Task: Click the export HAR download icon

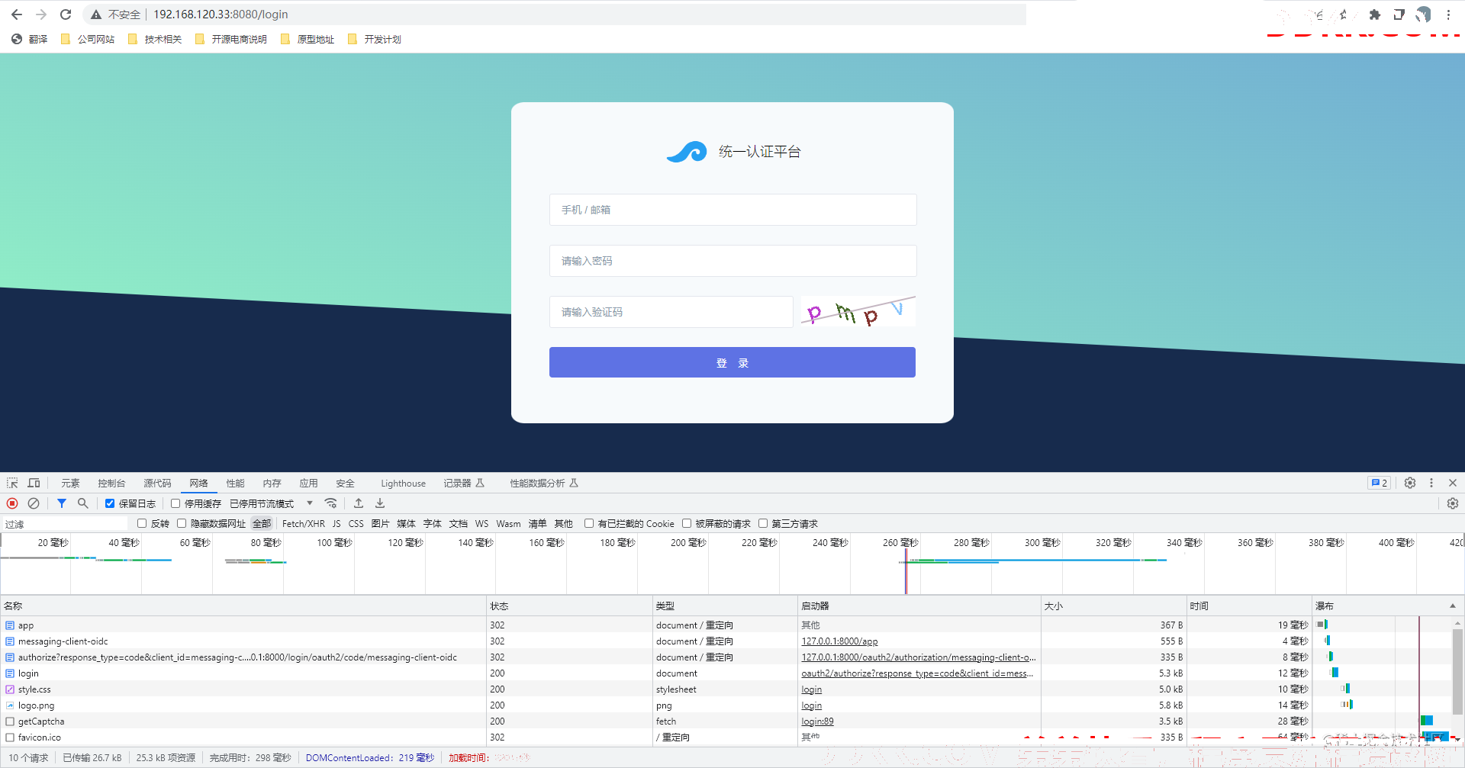Action: pos(380,503)
